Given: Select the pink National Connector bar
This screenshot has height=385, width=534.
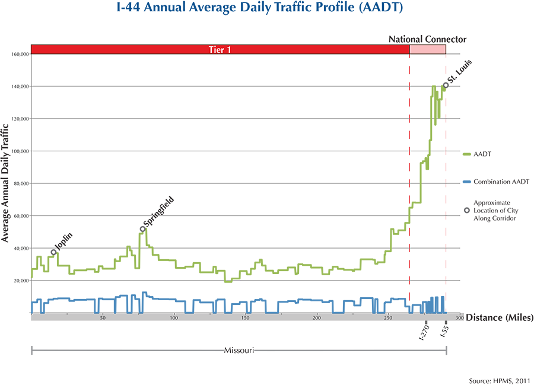Looking at the screenshot, I should tap(427, 49).
